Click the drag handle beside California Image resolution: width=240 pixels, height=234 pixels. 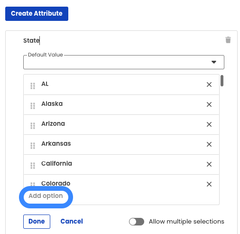tap(33, 166)
